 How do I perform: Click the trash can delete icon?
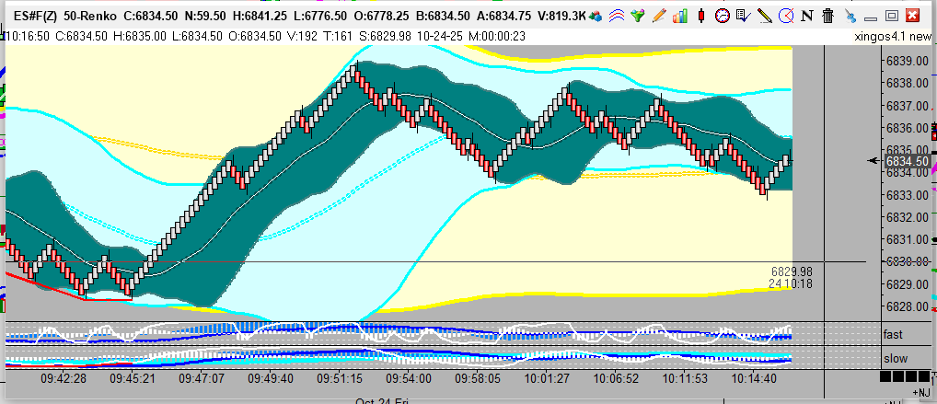(x=827, y=16)
